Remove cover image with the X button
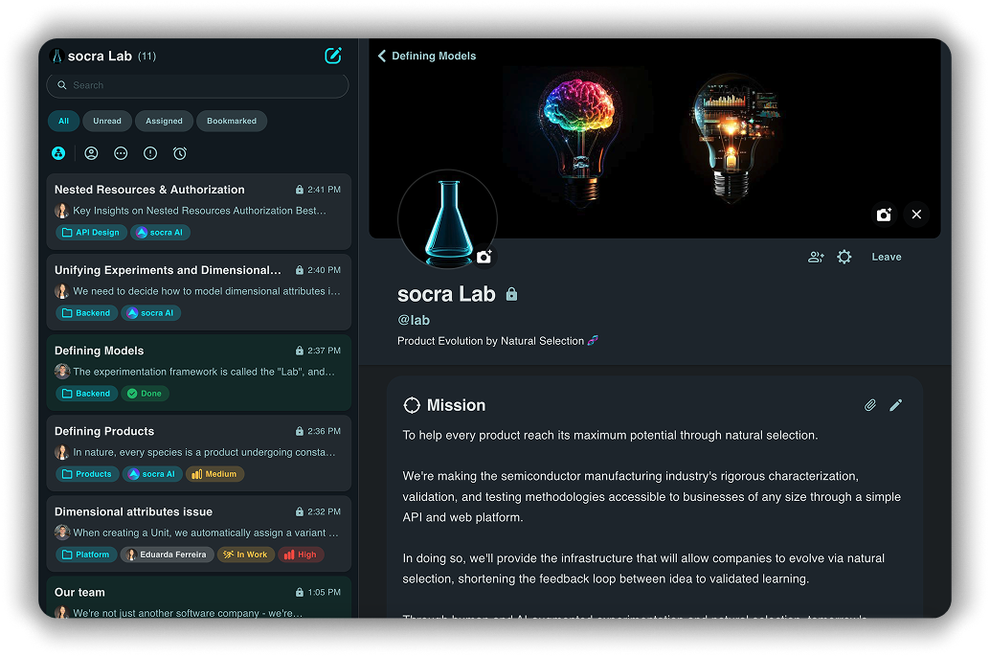 [x=916, y=215]
